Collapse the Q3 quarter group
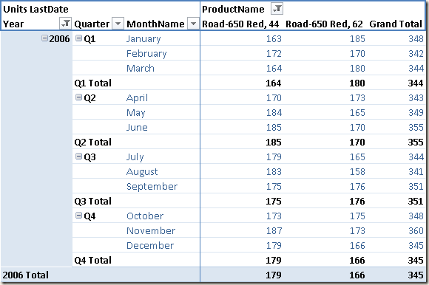This screenshot has height=285, width=429. tap(78, 157)
